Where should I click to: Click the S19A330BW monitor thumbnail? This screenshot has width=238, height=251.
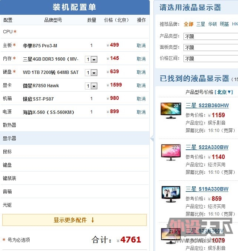pyautogui.click(x=171, y=194)
